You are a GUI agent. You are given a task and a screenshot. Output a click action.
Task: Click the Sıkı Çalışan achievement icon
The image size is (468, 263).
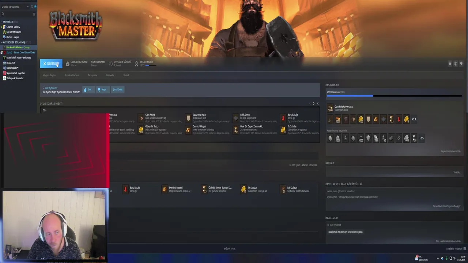pos(283,189)
